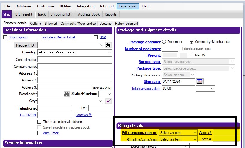Click the Company name input field

click(75, 67)
